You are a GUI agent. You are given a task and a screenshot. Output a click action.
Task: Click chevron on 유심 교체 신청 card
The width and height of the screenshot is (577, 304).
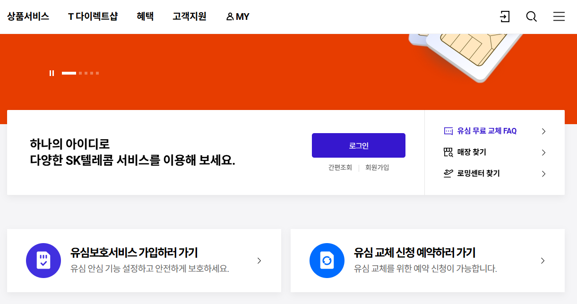(x=543, y=261)
